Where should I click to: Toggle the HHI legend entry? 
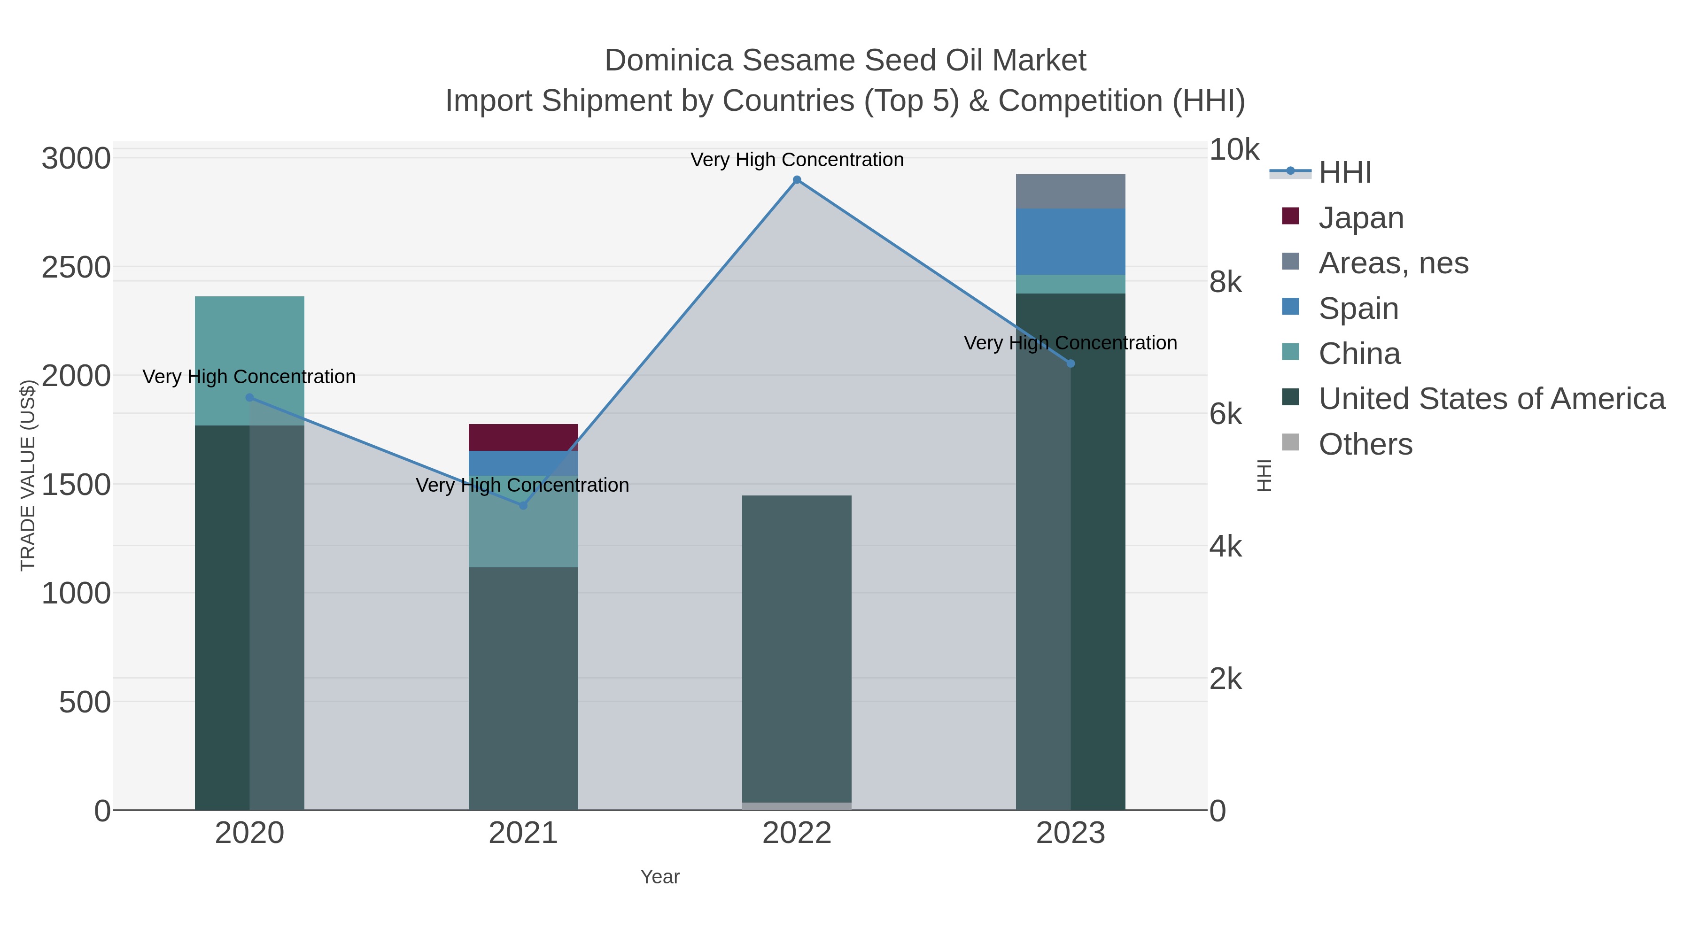pyautogui.click(x=1321, y=172)
